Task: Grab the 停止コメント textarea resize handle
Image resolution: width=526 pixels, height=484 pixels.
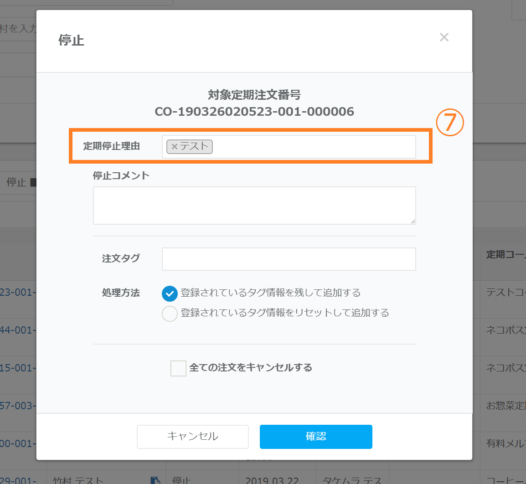Action: pyautogui.click(x=413, y=221)
